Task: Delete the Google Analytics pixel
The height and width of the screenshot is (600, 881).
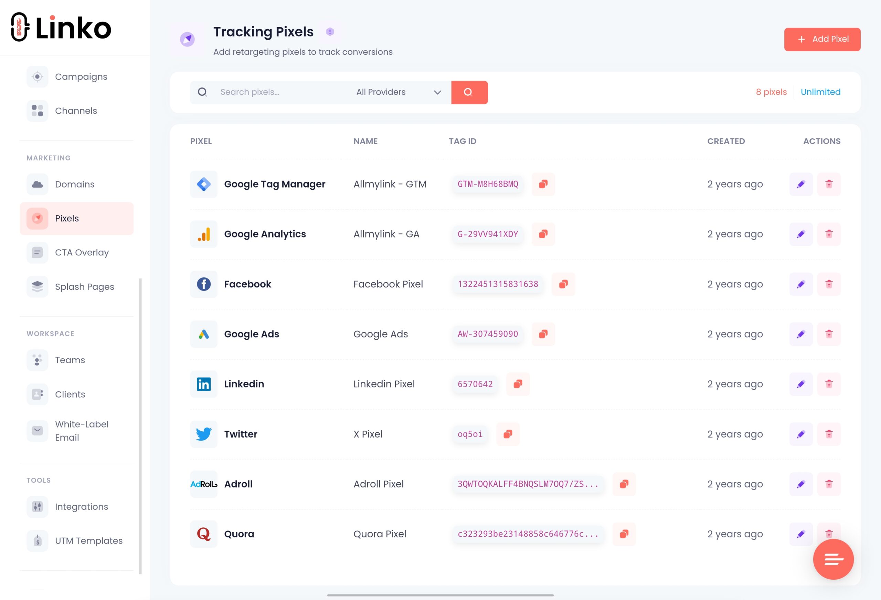Action: (829, 234)
